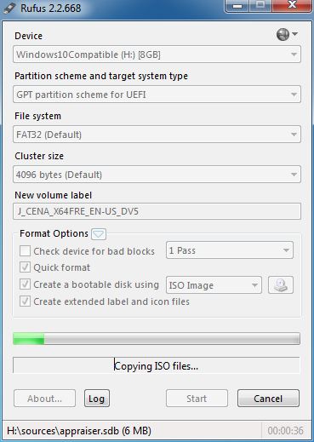Image resolution: width=314 pixels, height=442 pixels.
Task: Open the File system FAT32 dropdown
Action: (157, 135)
